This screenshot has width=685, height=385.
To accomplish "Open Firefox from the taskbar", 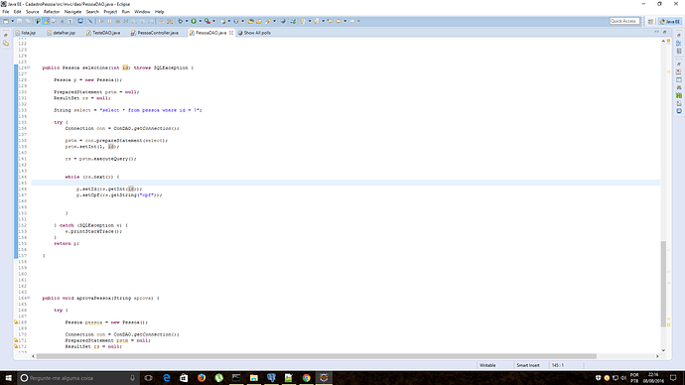I will coord(202,378).
